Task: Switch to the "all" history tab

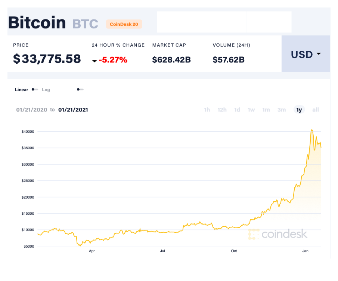Action: click(315, 110)
